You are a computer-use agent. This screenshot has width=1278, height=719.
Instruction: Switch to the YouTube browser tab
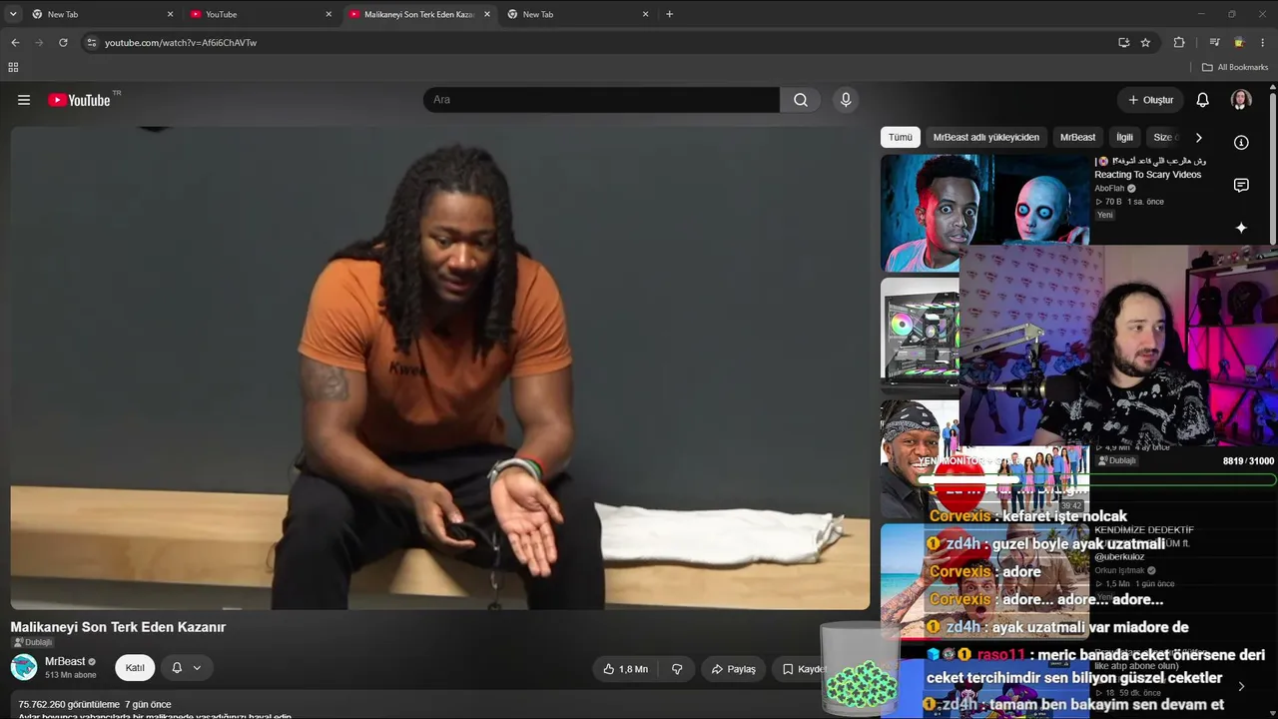point(262,14)
